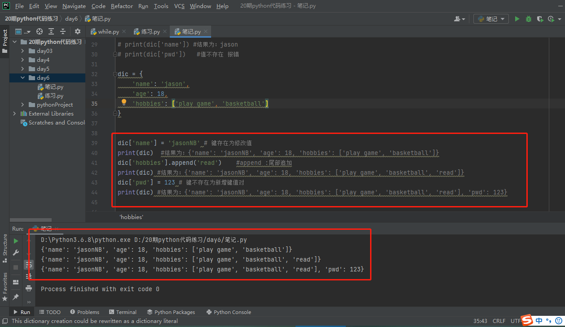The width and height of the screenshot is (565, 327).
Task: Toggle fold marker at line 30
Action: [x=115, y=54]
